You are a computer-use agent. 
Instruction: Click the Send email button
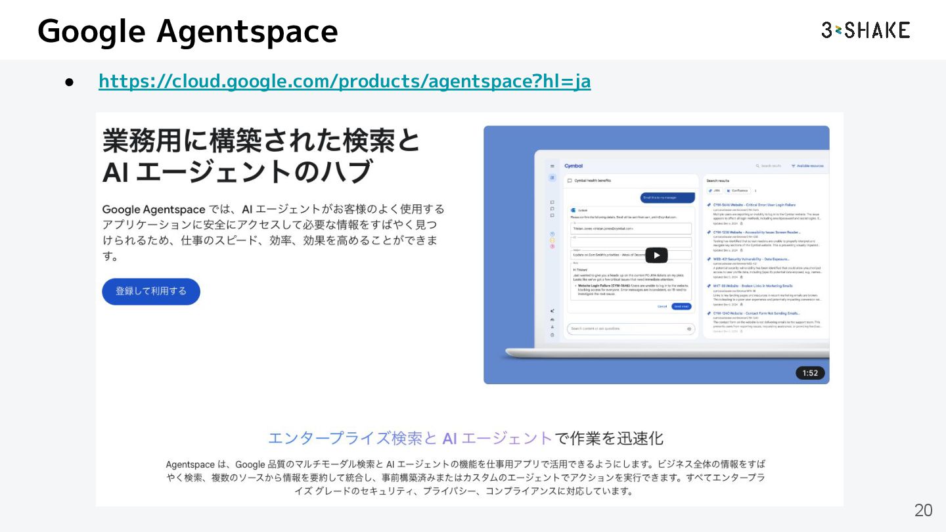point(681,306)
